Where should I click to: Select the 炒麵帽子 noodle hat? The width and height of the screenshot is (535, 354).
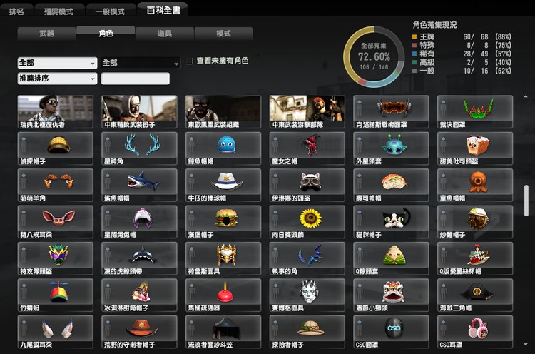tap(475, 222)
